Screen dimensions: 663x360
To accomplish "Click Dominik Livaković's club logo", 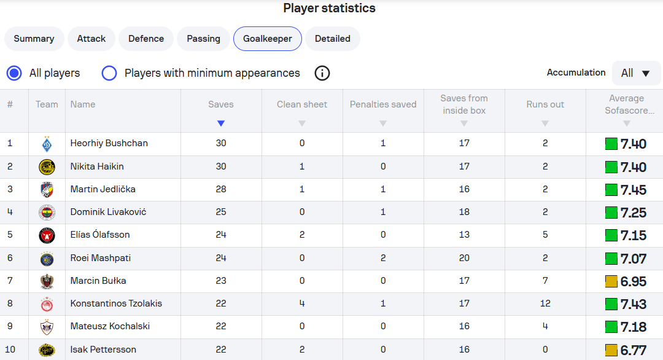I will (47, 212).
